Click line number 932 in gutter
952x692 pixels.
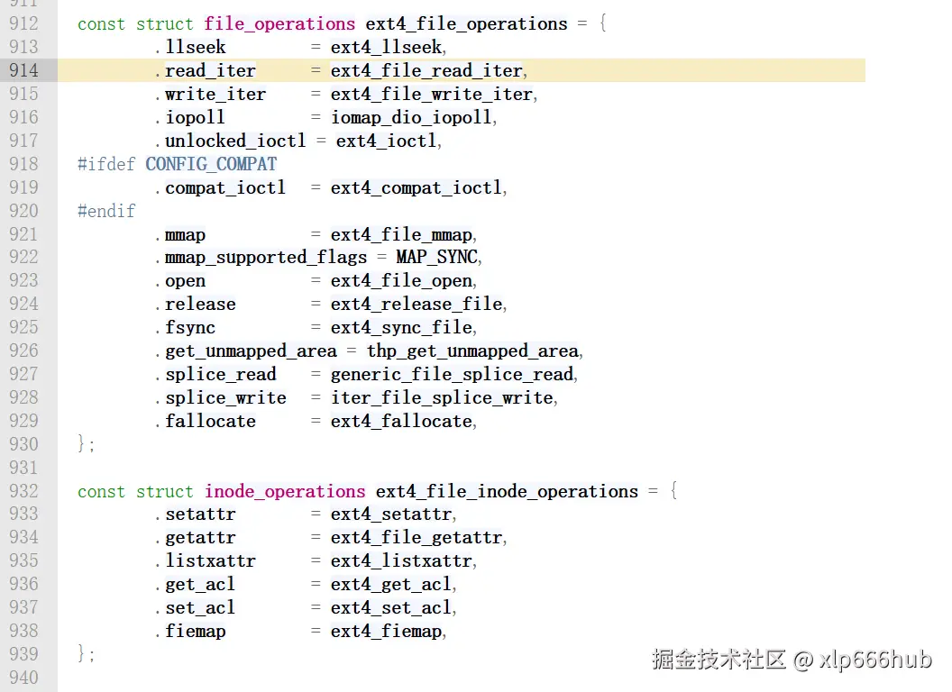(x=23, y=491)
